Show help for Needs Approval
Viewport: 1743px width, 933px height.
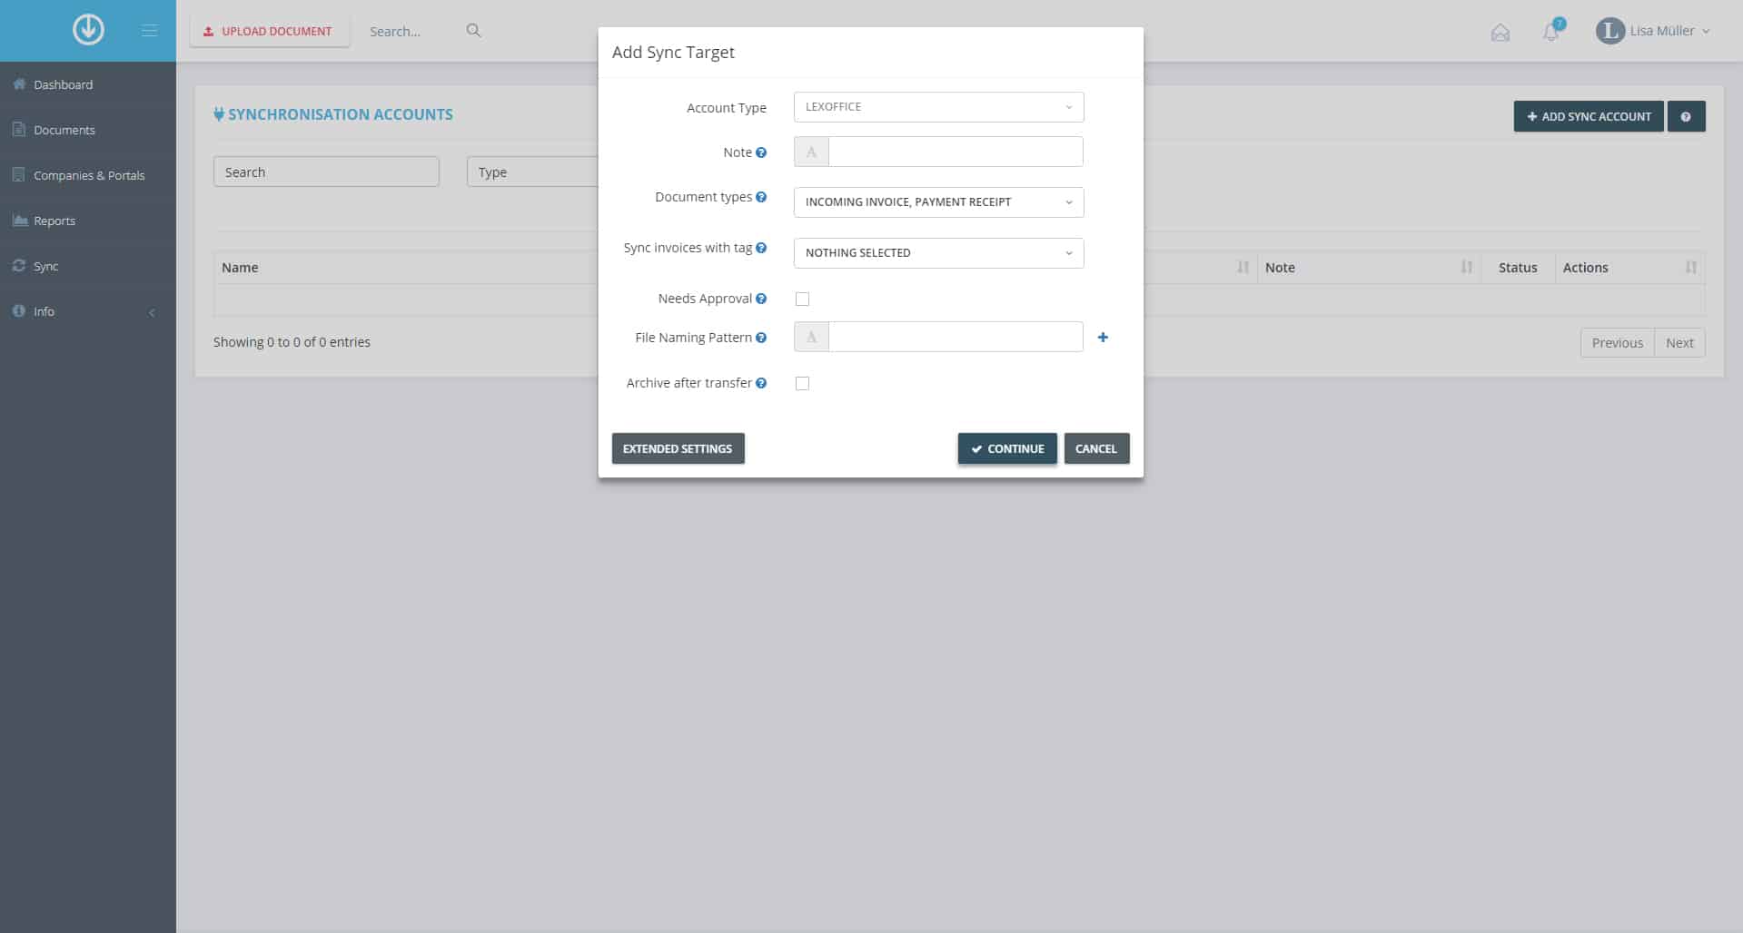point(761,299)
